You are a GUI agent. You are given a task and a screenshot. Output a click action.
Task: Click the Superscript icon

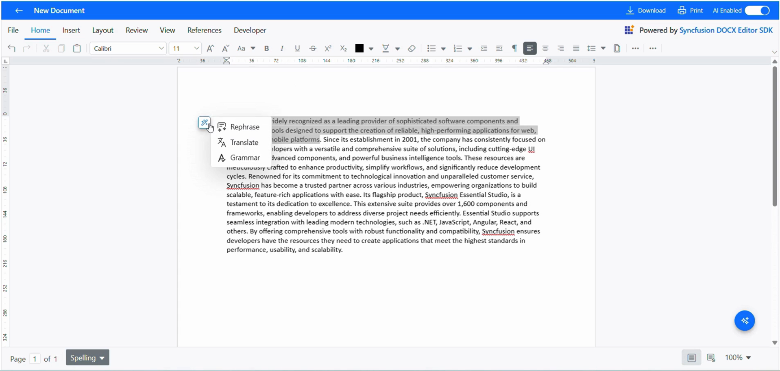coord(328,48)
